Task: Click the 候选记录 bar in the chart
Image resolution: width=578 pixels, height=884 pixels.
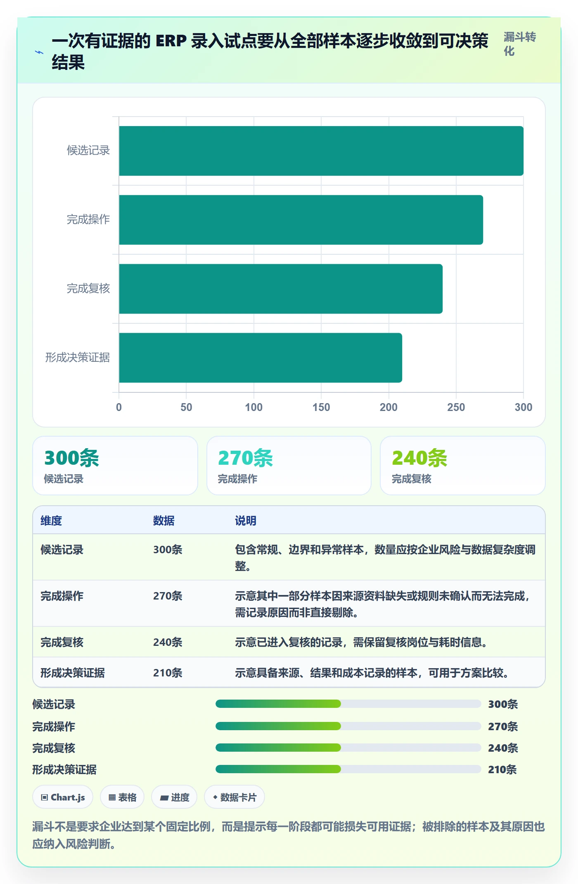Action: coord(321,151)
